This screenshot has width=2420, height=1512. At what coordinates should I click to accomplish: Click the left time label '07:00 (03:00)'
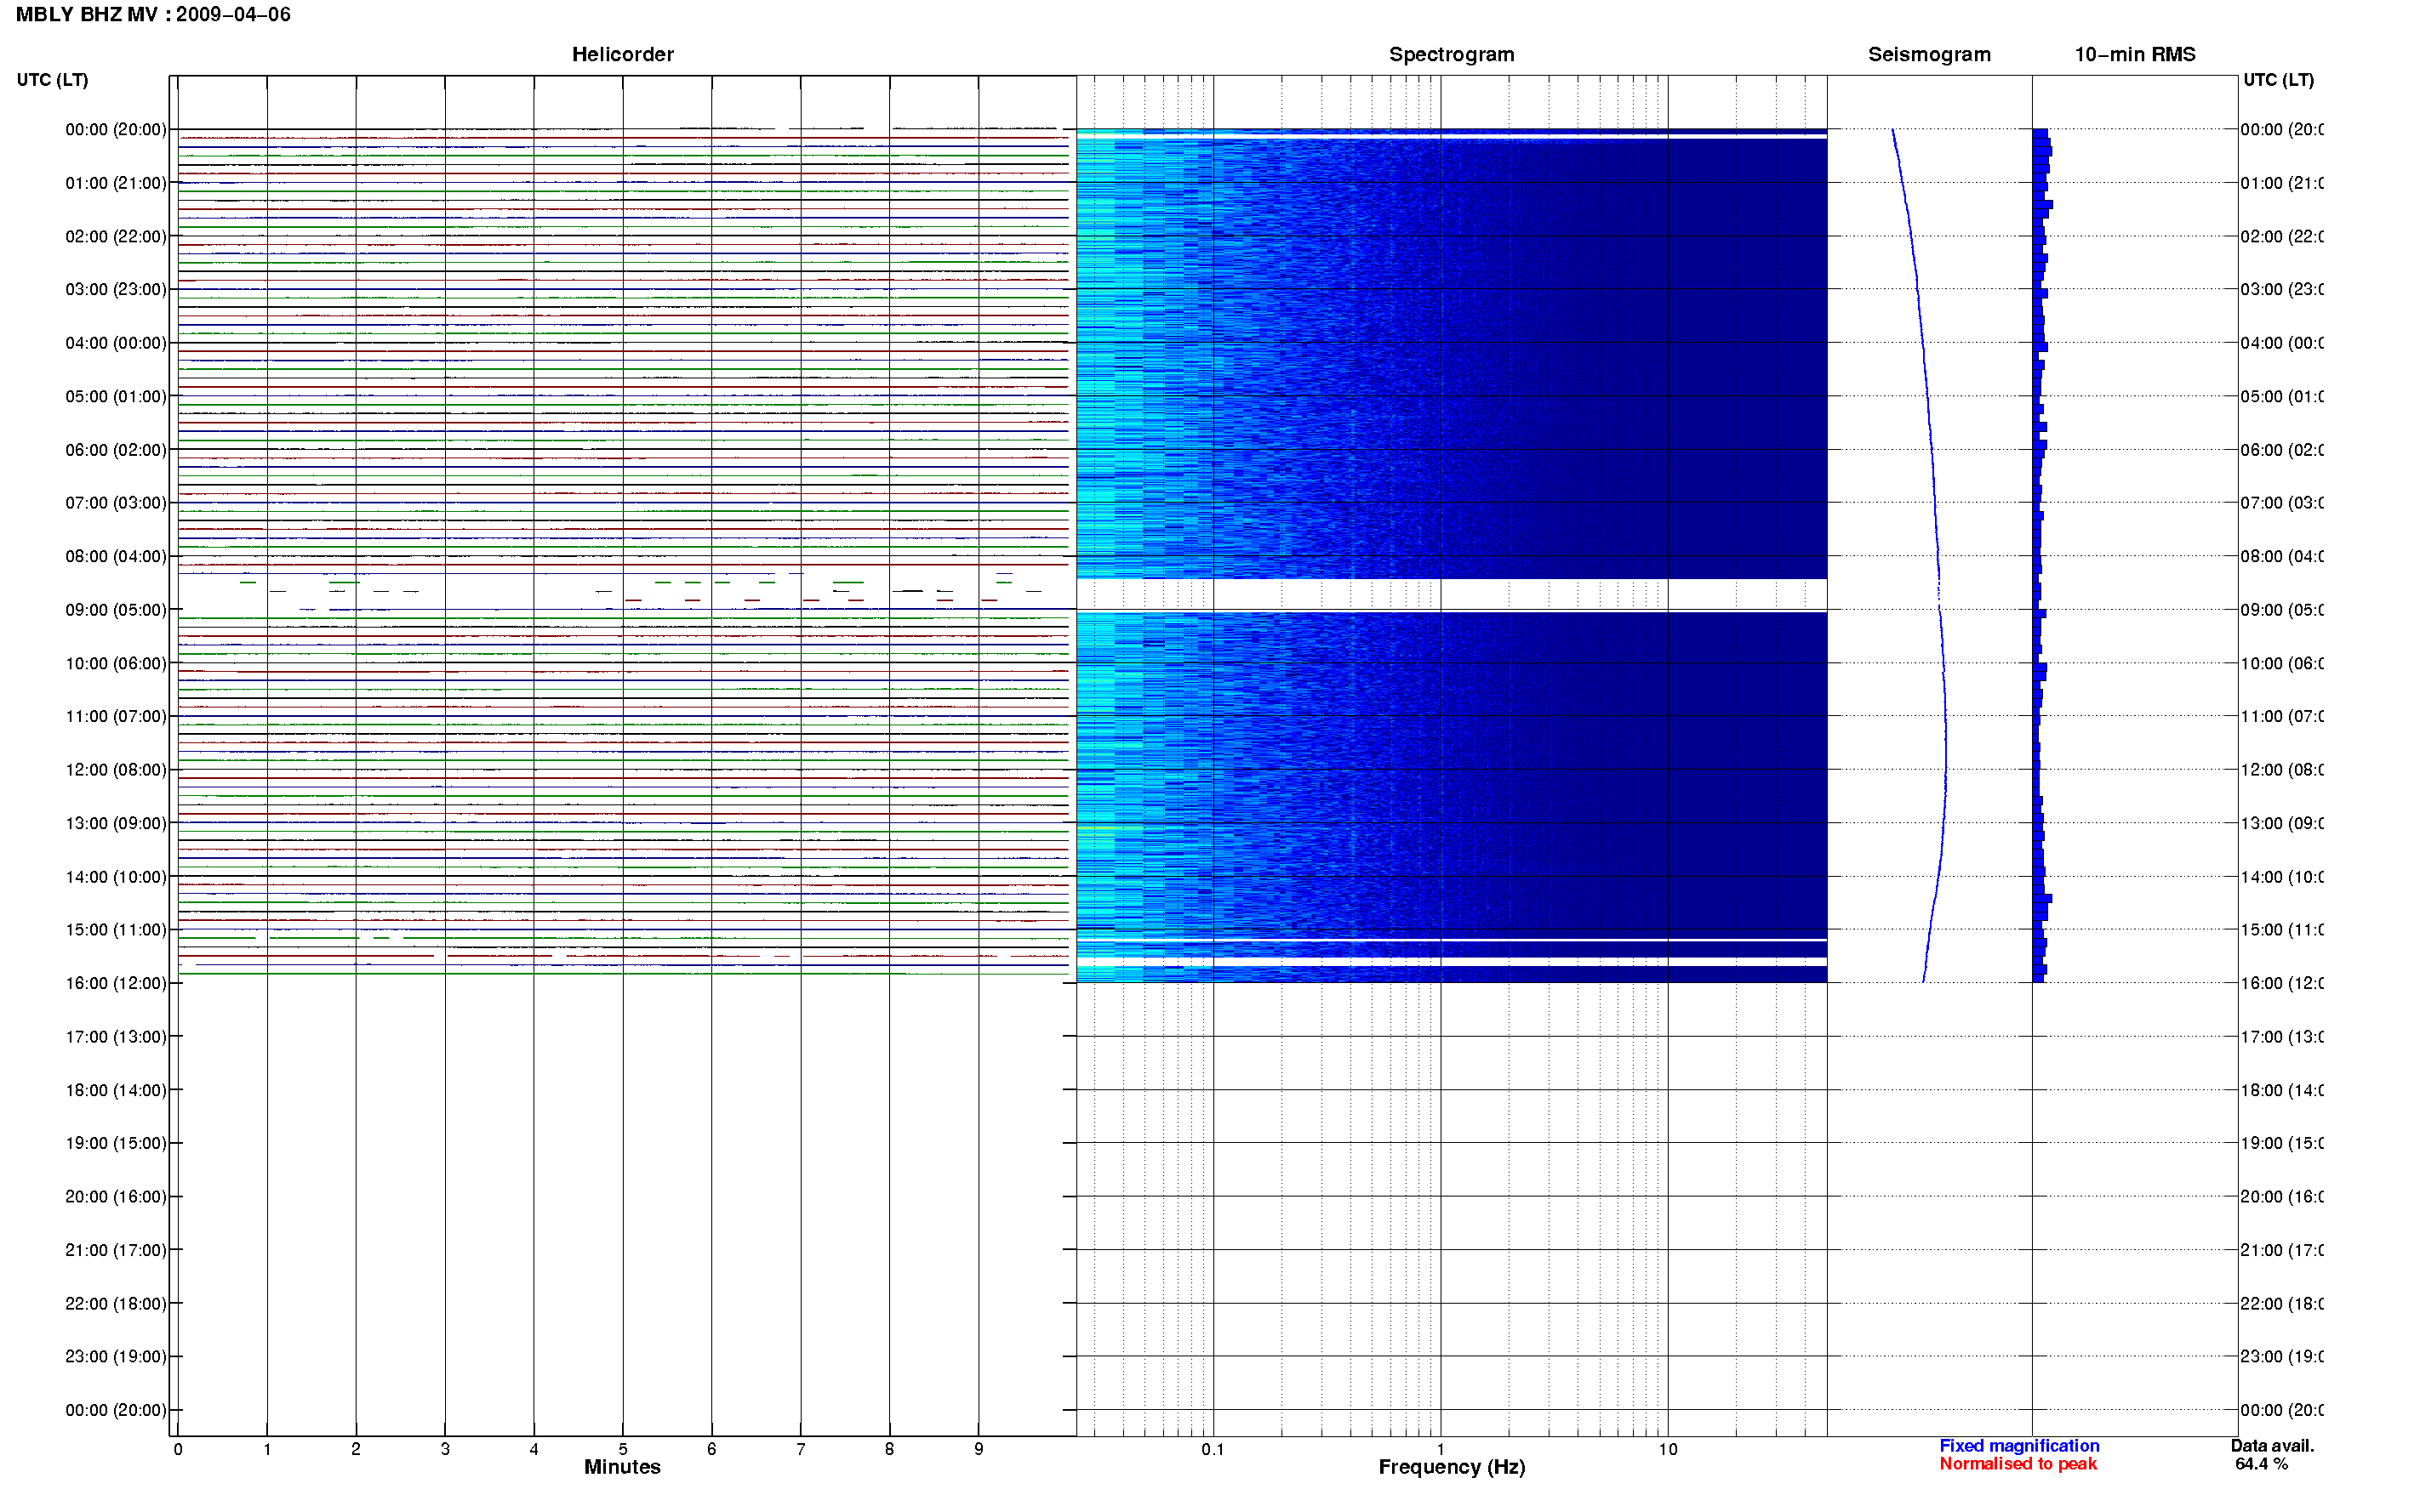[116, 503]
